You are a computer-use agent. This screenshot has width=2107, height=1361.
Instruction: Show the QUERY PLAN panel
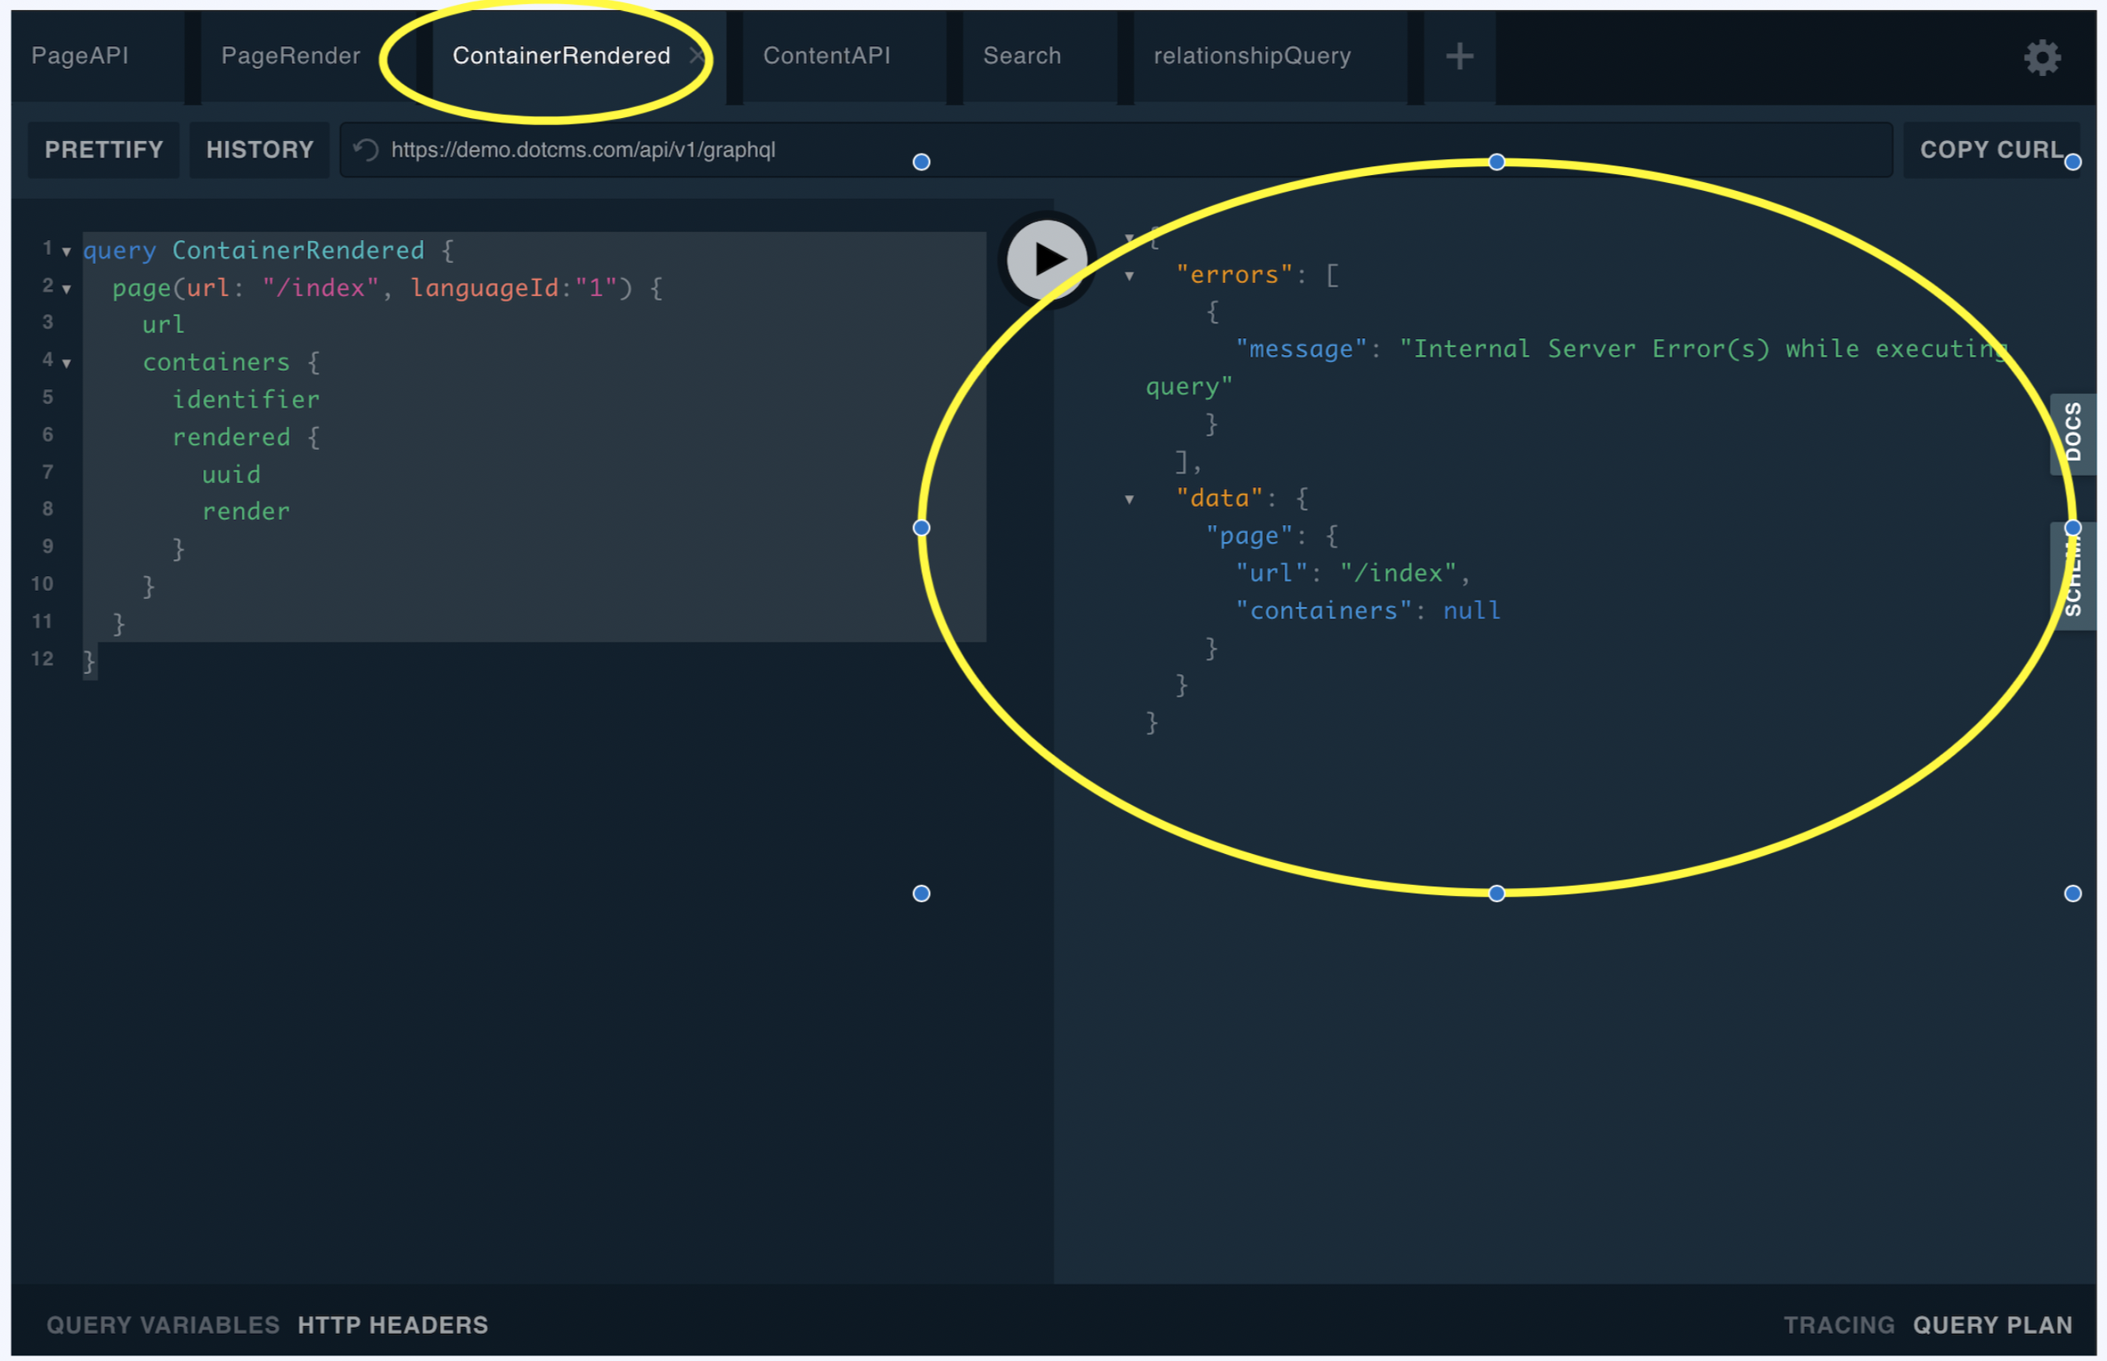point(1993,1325)
